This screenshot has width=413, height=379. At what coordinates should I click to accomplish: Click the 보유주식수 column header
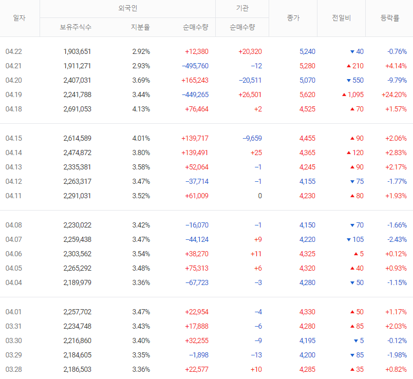point(76,27)
